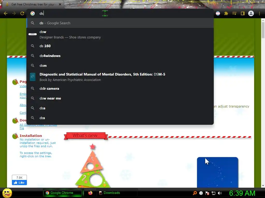Close the 'Get free Christmas tree' tab
Screen dimensions: 265x198
point(60,4)
